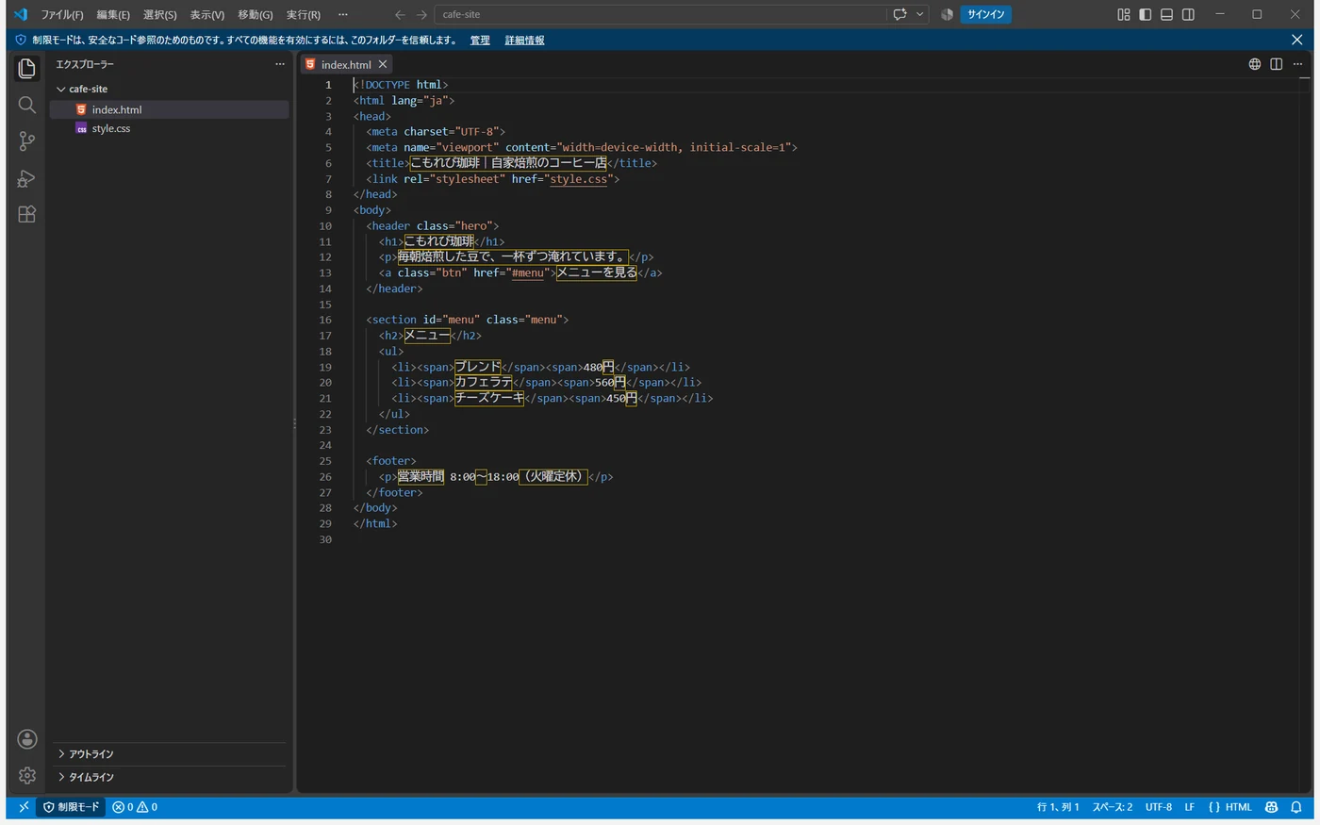Open dropdown arrow next to chat icon
The height and width of the screenshot is (825, 1320).
pyautogui.click(x=920, y=14)
